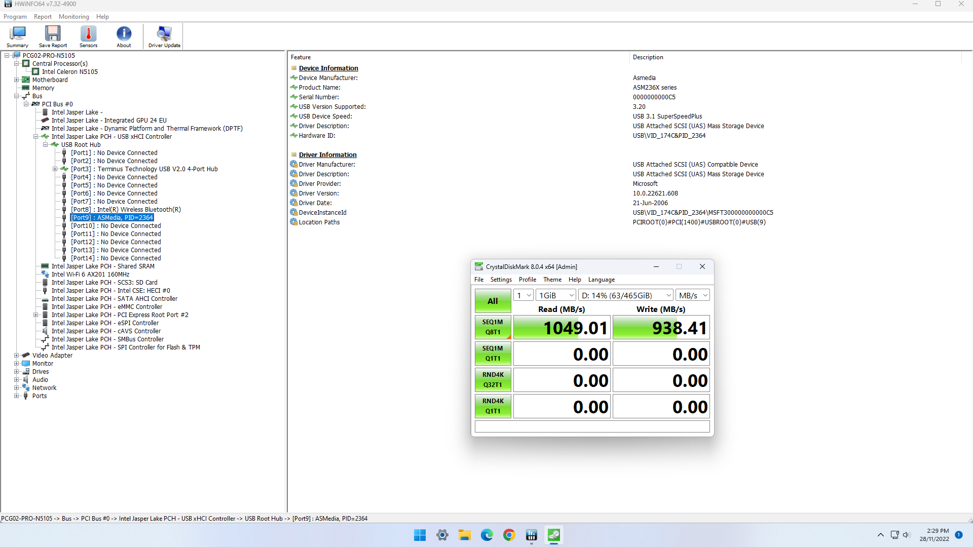Run the SEQ1M Q8T1 test

point(493,327)
